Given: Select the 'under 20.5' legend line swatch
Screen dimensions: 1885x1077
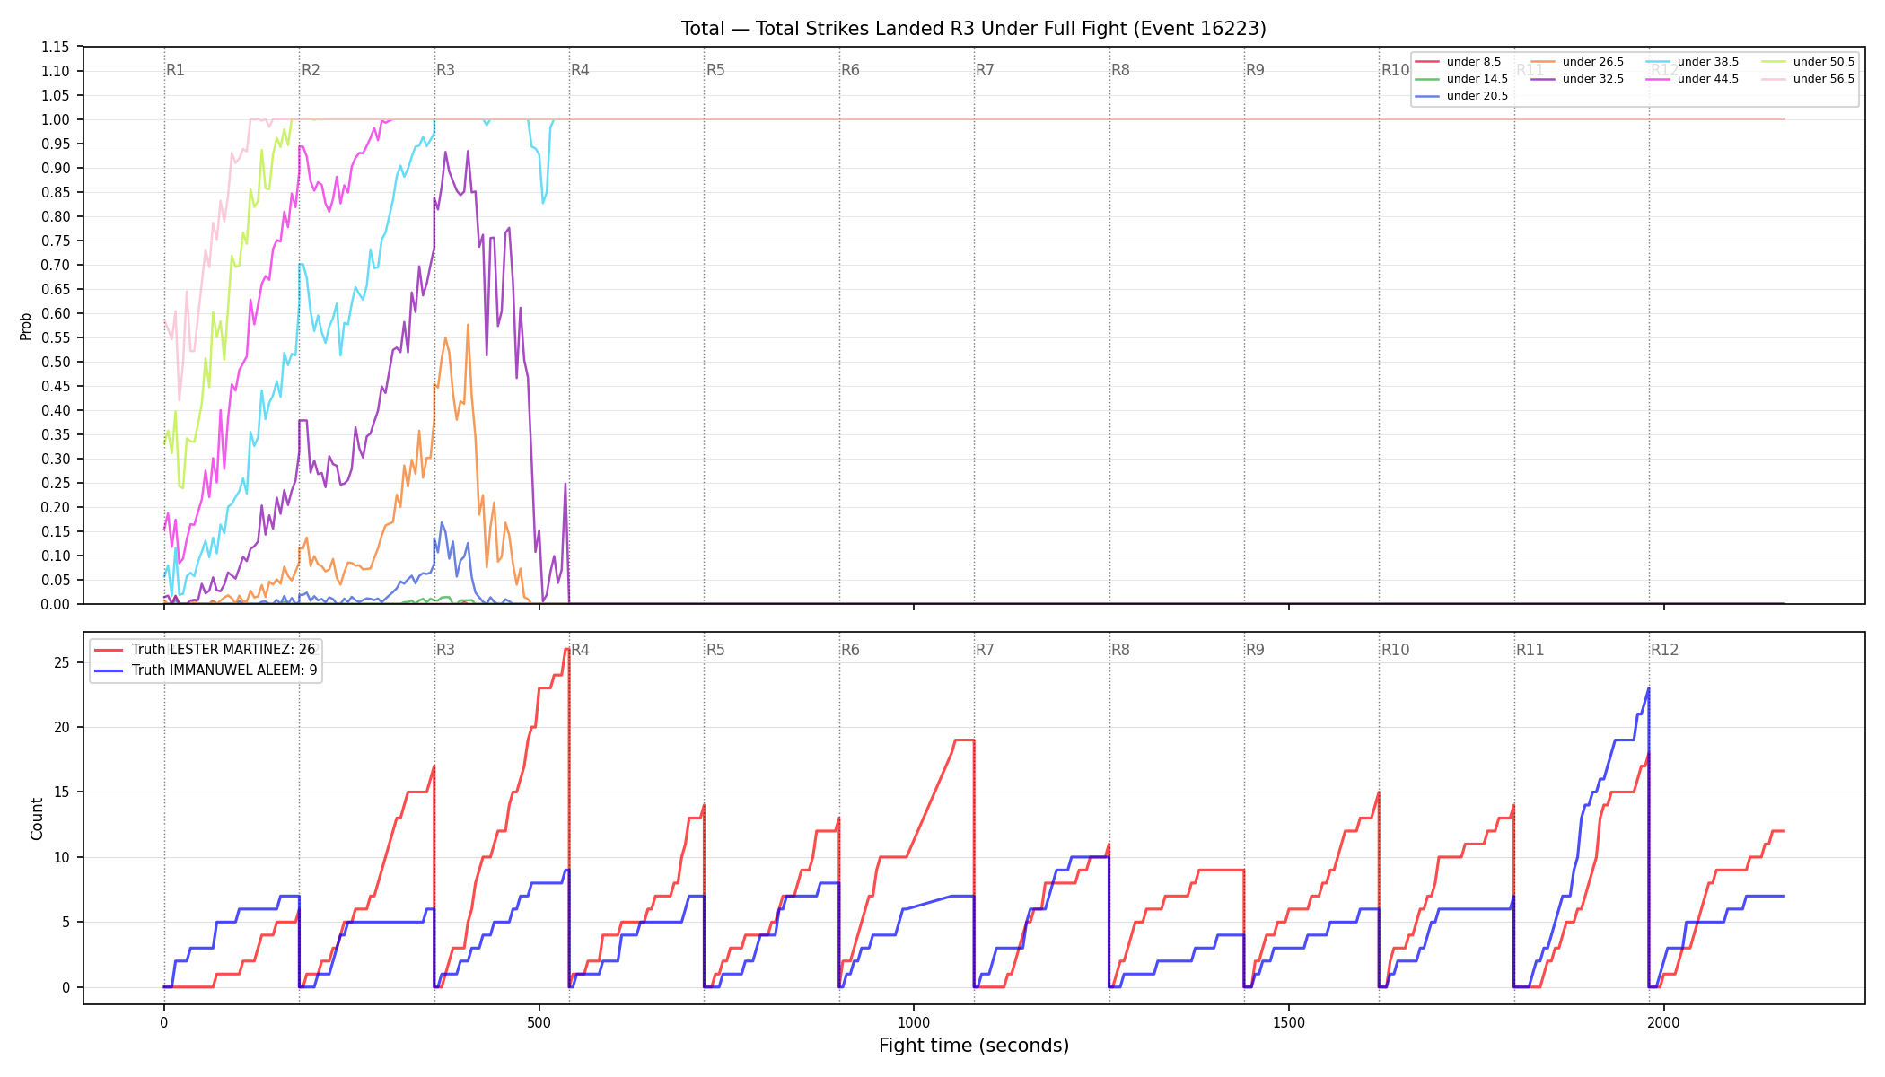Looking at the screenshot, I should 1427,96.
